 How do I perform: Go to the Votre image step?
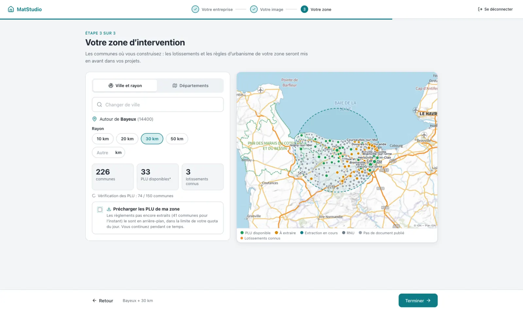click(267, 9)
